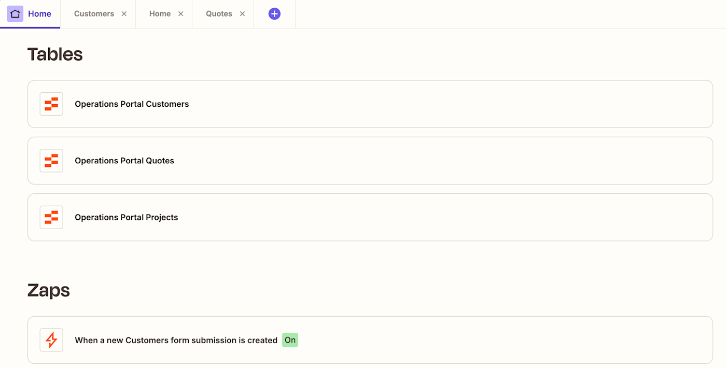Click the green On status badge
The width and height of the screenshot is (726, 368).
290,340
